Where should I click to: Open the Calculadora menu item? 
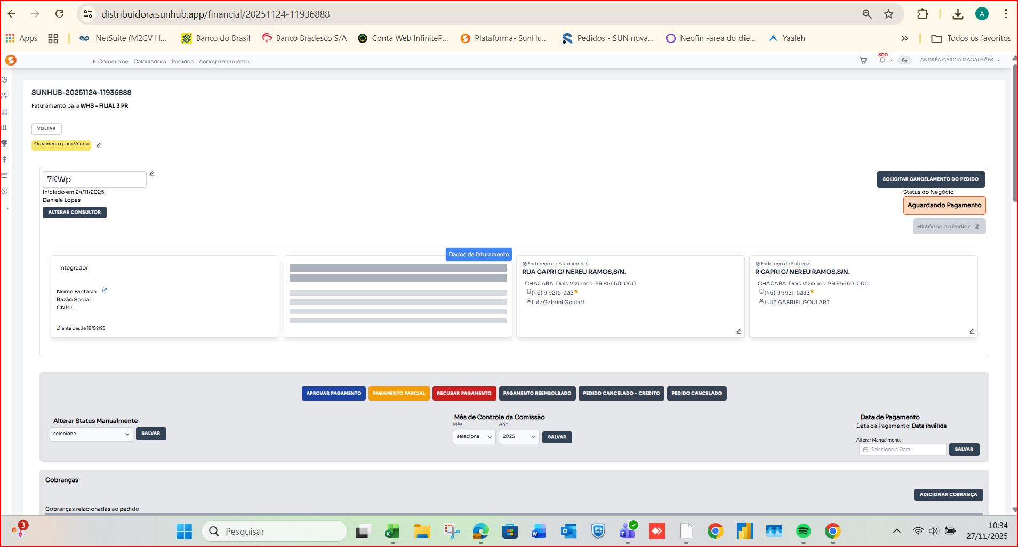tap(149, 62)
